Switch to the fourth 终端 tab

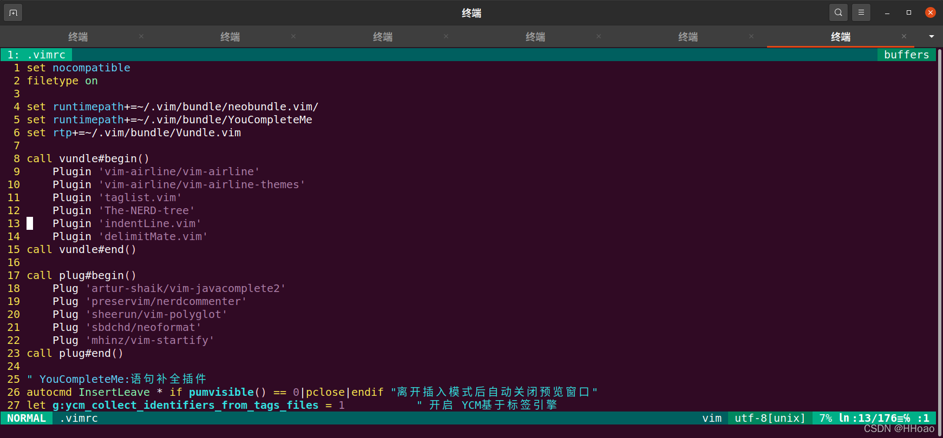pyautogui.click(x=535, y=37)
